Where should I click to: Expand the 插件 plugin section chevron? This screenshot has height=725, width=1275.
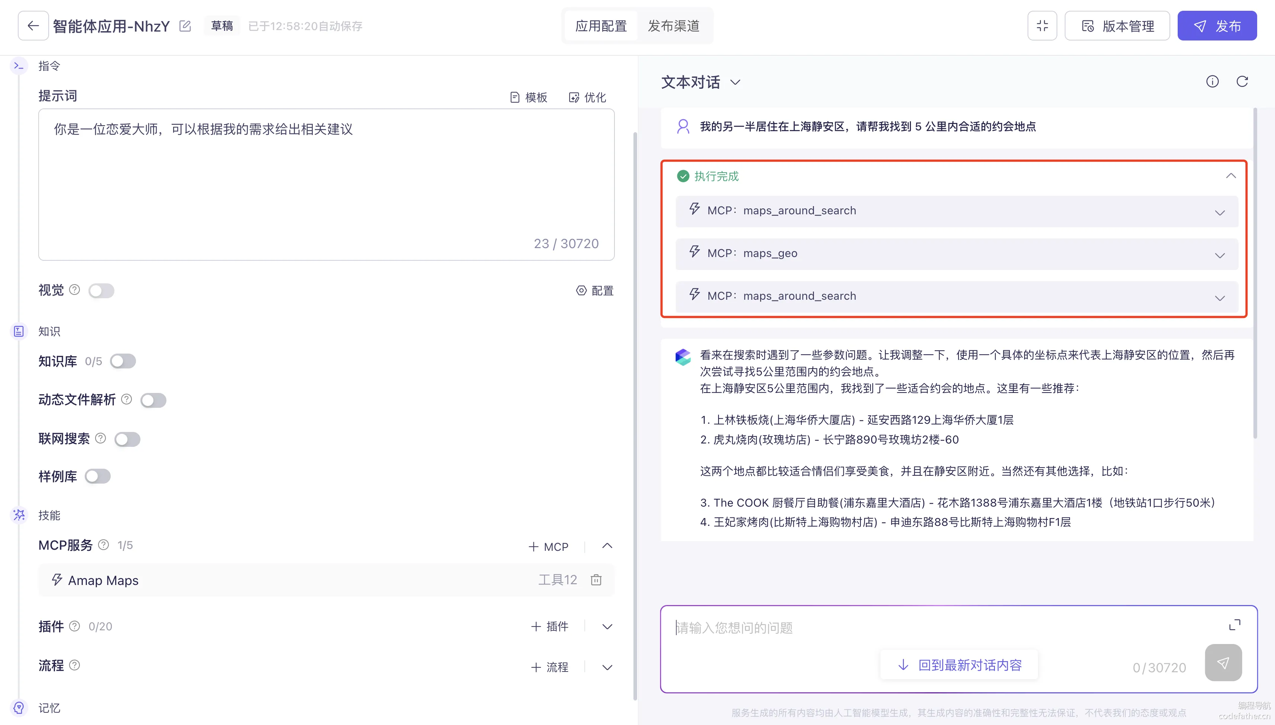click(607, 627)
